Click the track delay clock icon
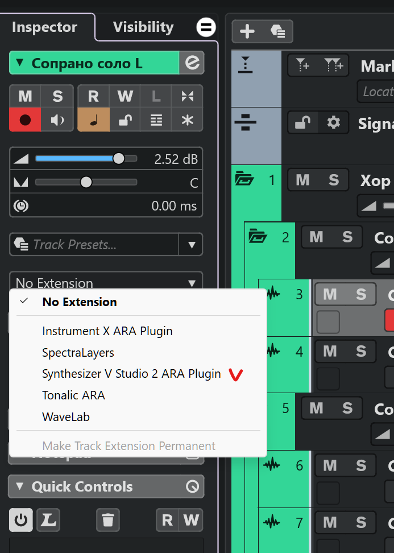The image size is (394, 553). [x=21, y=205]
